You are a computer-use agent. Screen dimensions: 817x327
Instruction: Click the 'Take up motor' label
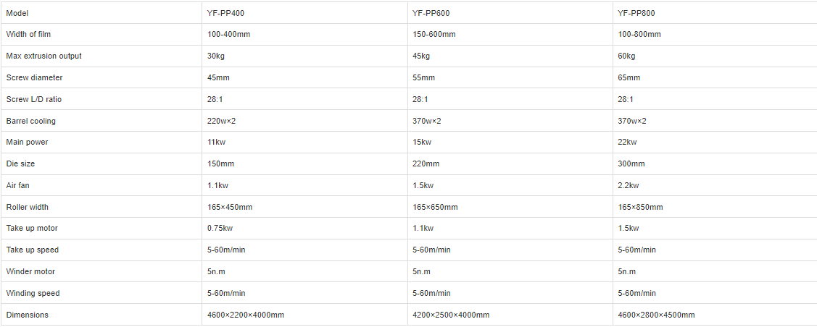pyautogui.click(x=32, y=229)
